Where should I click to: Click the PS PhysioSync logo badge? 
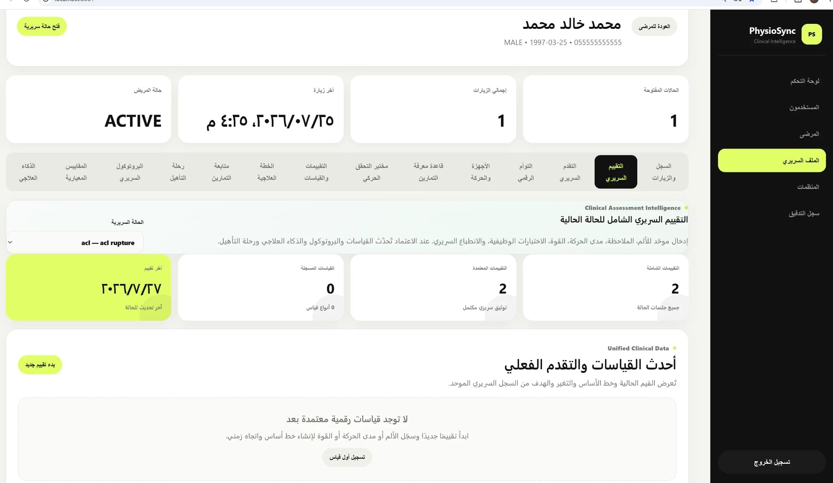click(811, 34)
